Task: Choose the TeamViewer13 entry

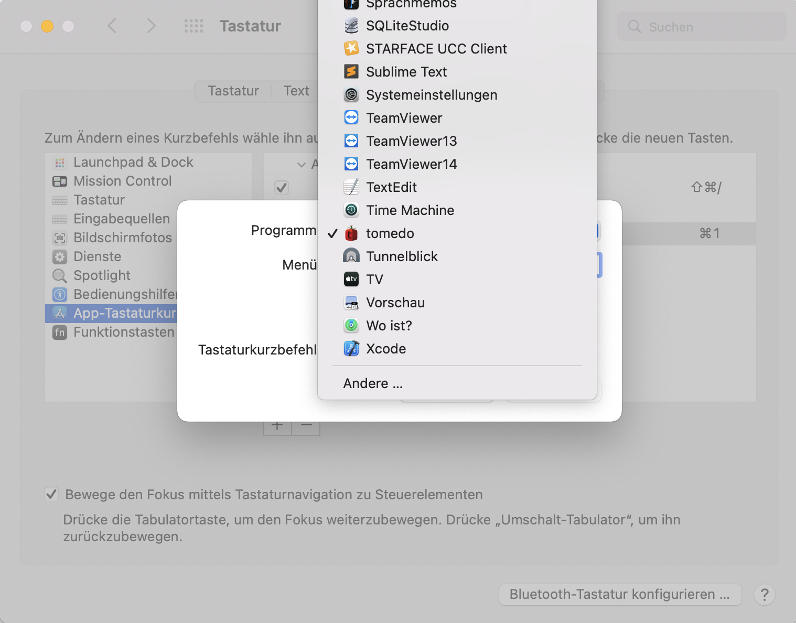Action: click(x=457, y=141)
